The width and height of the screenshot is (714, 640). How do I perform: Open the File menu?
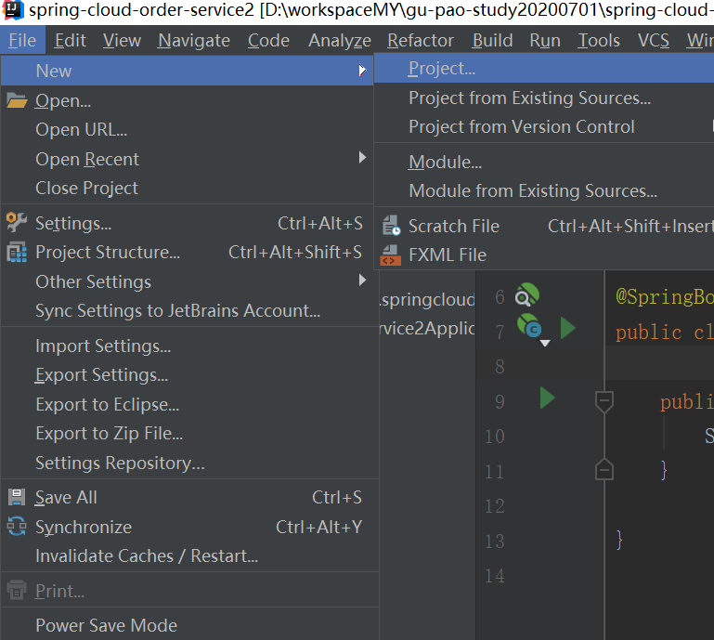pos(22,41)
